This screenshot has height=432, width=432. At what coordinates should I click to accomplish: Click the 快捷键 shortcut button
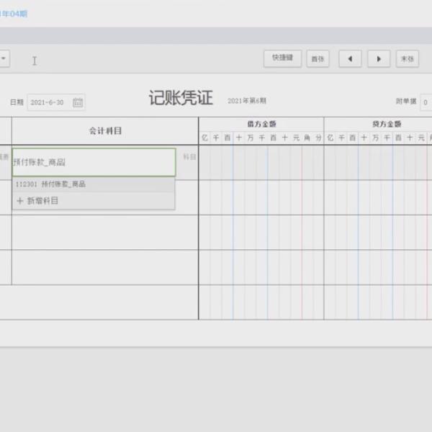point(282,59)
